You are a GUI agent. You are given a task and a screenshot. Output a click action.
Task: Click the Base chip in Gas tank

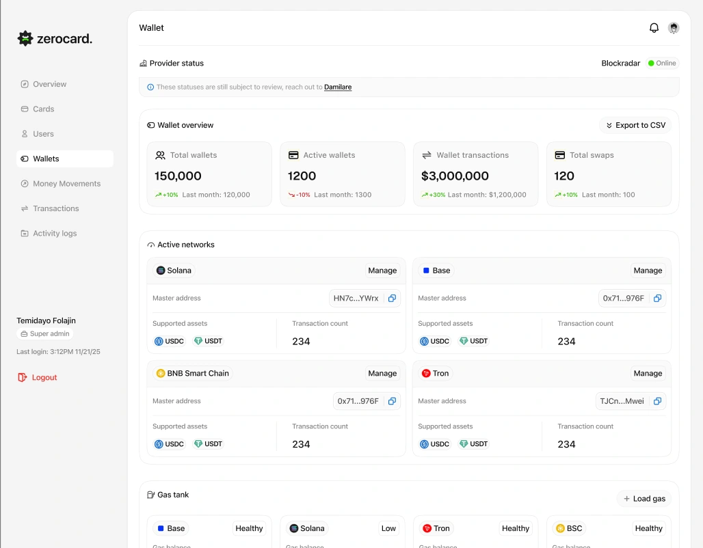(171, 529)
